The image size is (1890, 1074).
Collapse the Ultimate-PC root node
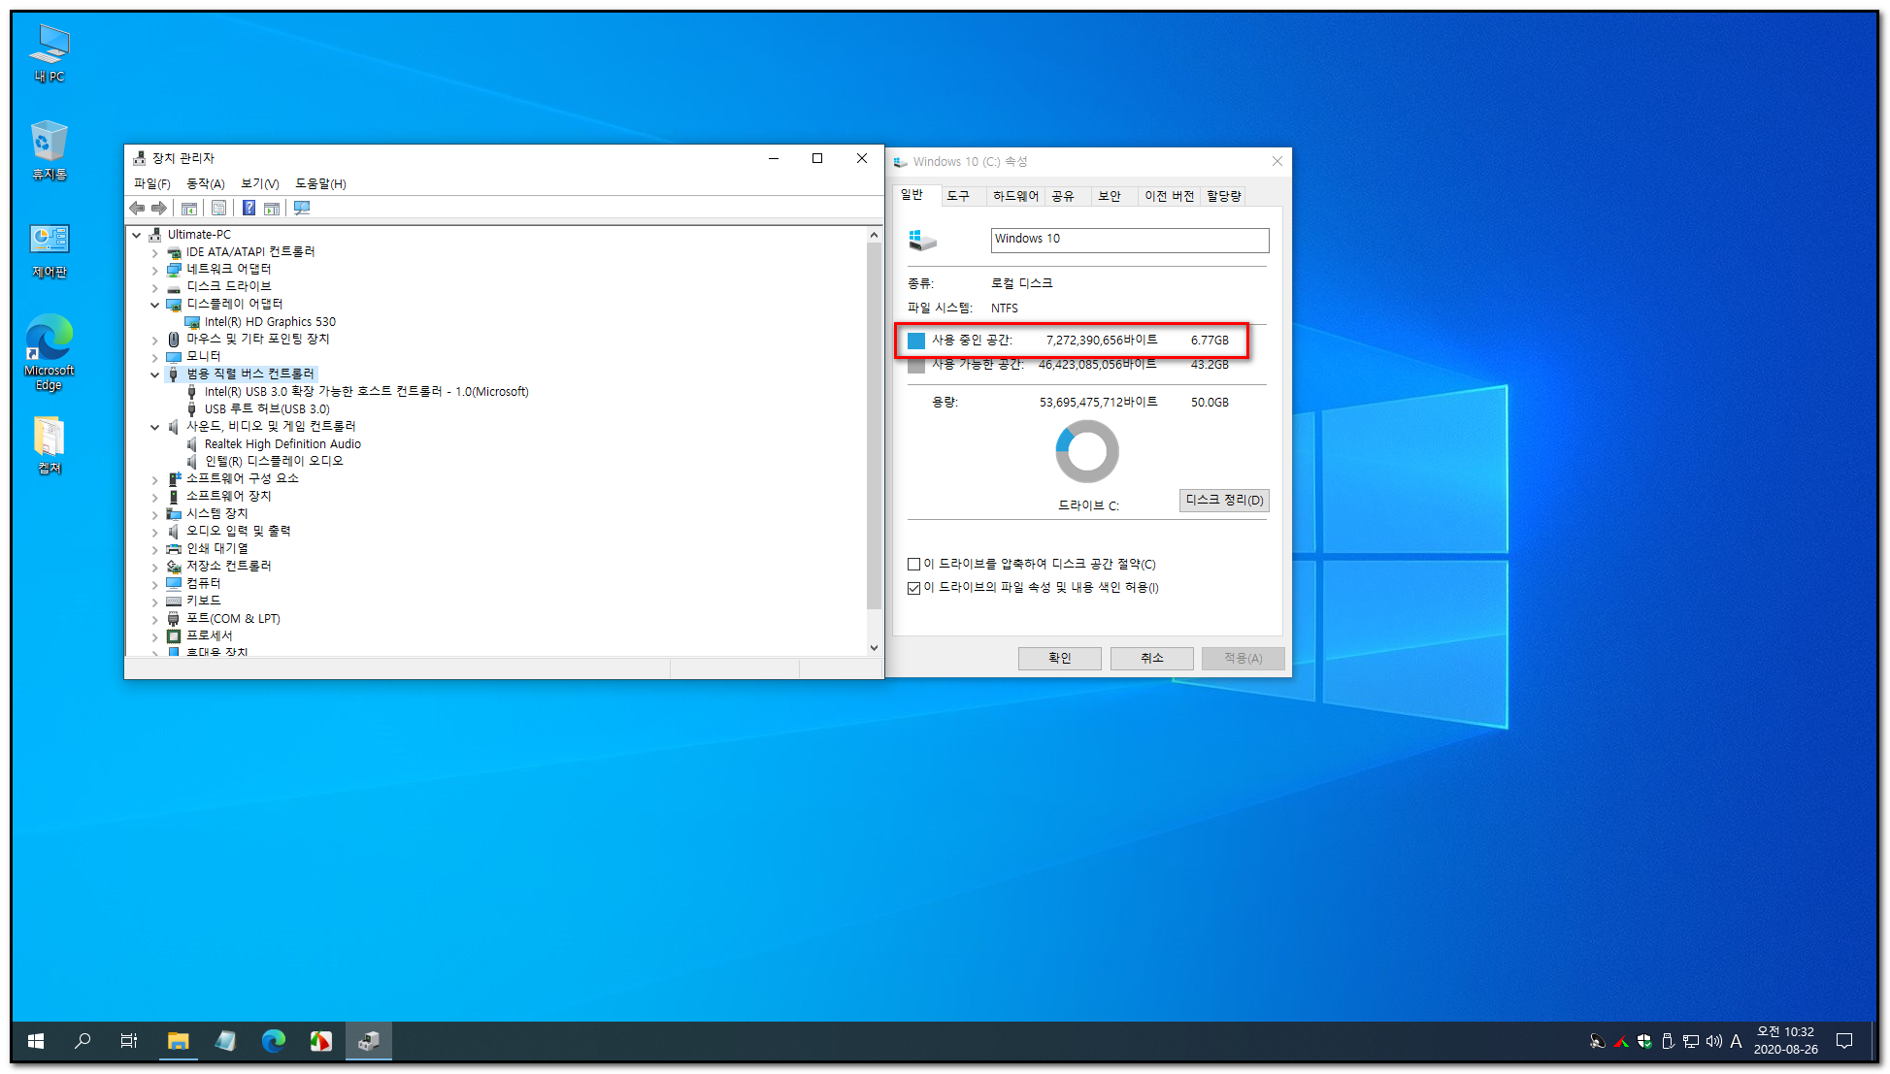click(137, 235)
